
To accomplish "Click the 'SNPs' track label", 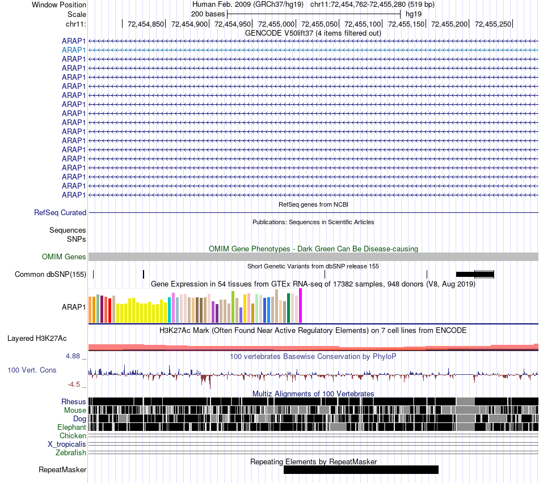I will pos(77,239).
